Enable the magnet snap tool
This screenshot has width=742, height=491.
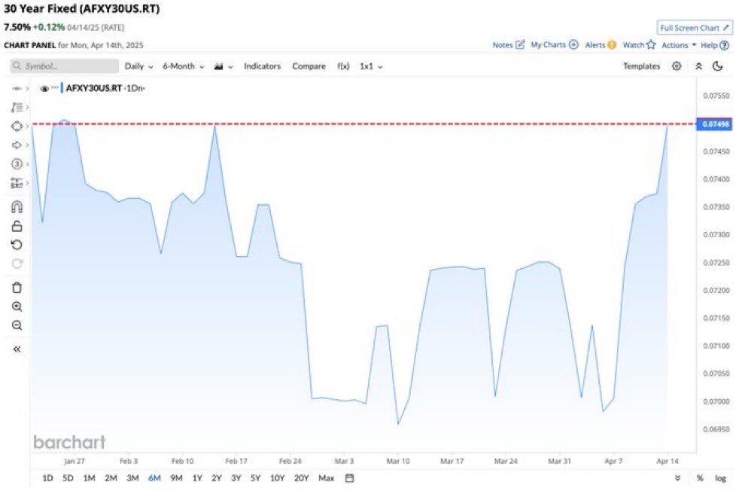pos(17,207)
